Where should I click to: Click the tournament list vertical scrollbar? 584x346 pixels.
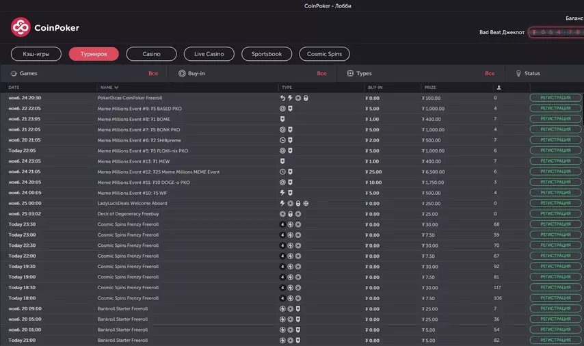(583, 109)
